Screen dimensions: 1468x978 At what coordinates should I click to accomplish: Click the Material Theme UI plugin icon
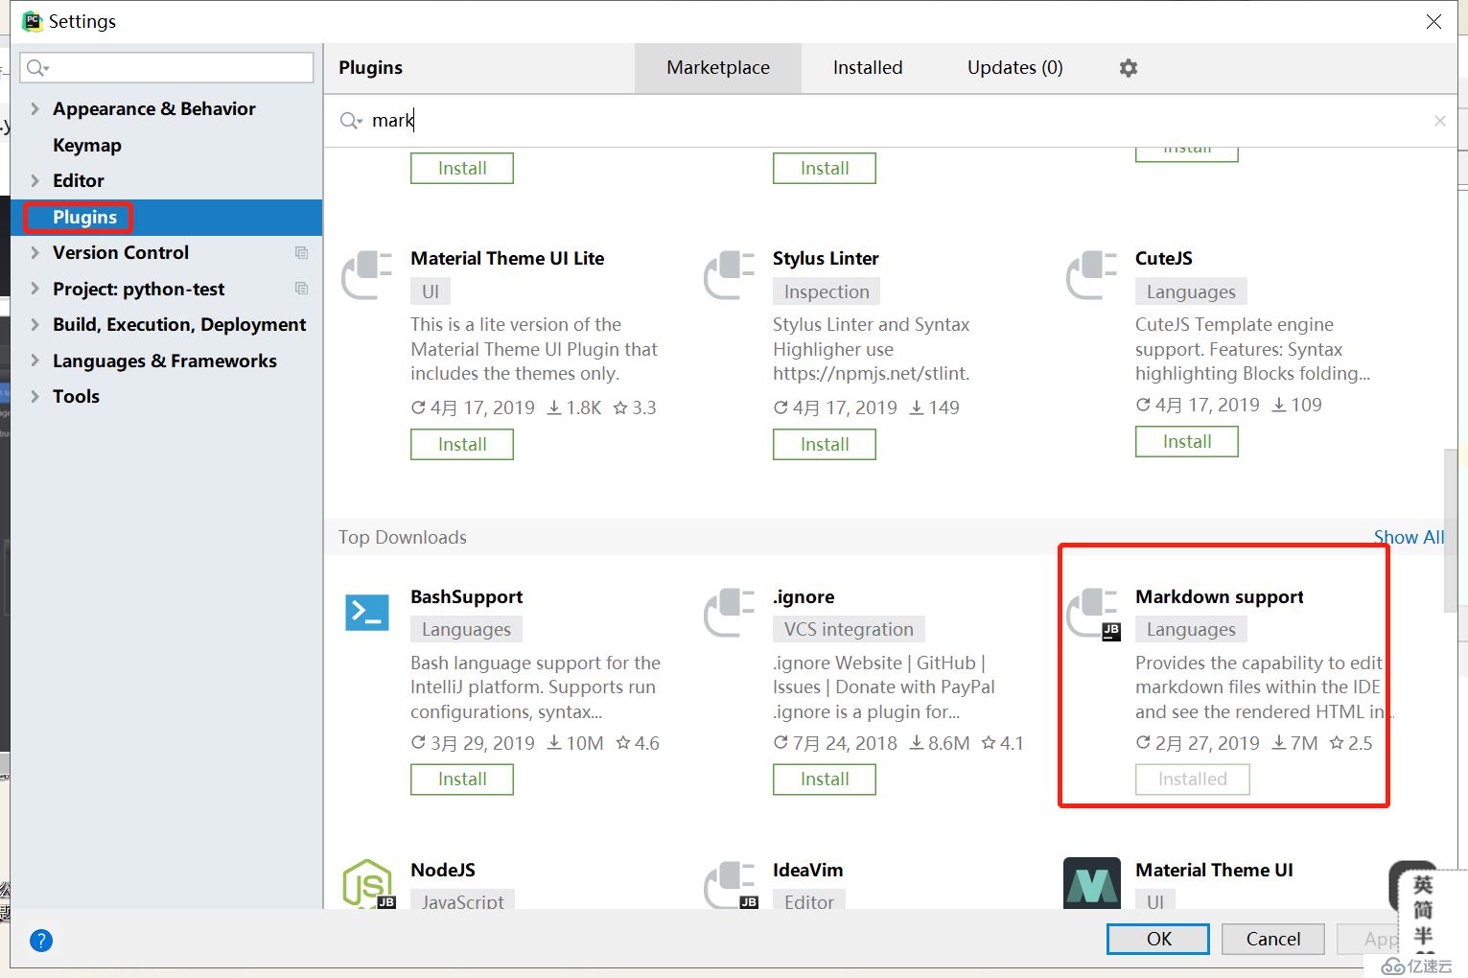tap(1092, 883)
